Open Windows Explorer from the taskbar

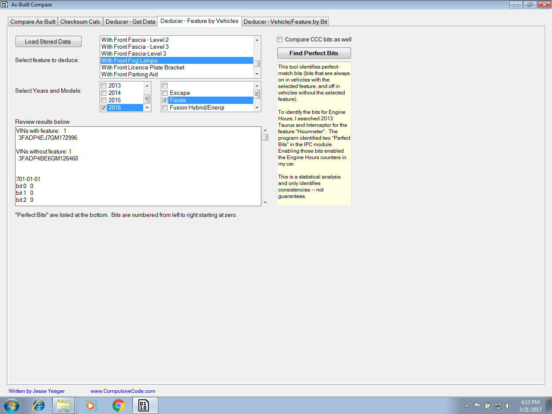(64, 405)
